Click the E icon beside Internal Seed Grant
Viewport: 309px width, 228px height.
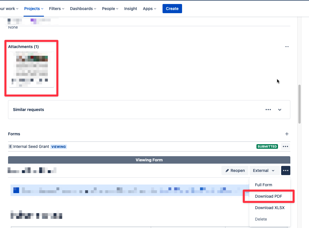coord(10,146)
